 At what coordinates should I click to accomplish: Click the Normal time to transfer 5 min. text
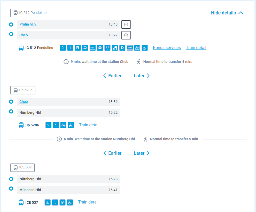coord(175,139)
